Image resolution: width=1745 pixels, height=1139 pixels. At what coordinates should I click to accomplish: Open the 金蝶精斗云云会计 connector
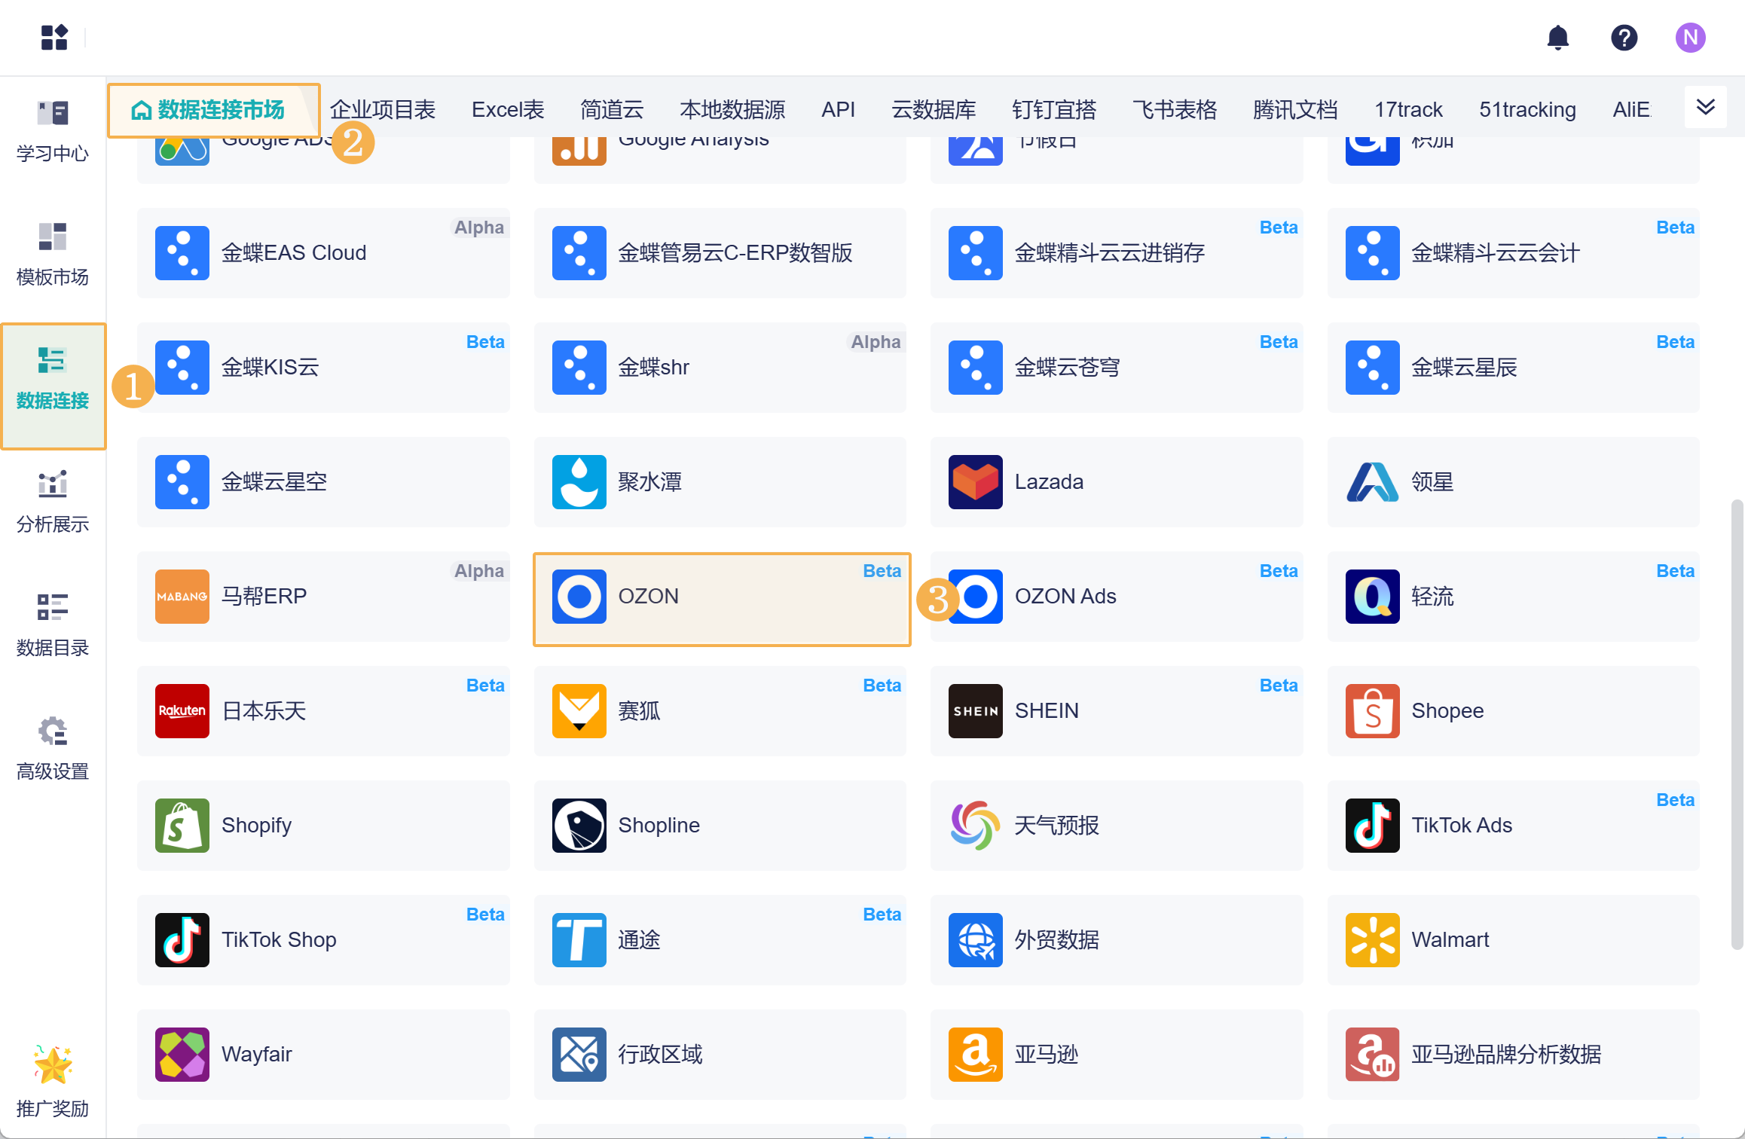[x=1514, y=253]
